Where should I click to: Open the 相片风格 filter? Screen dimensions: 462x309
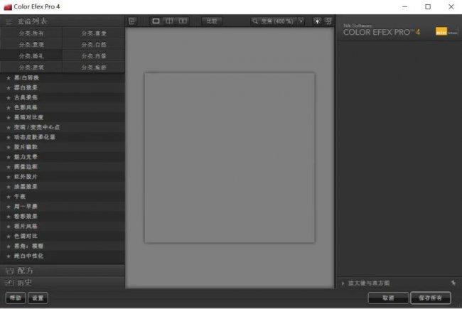26,226
